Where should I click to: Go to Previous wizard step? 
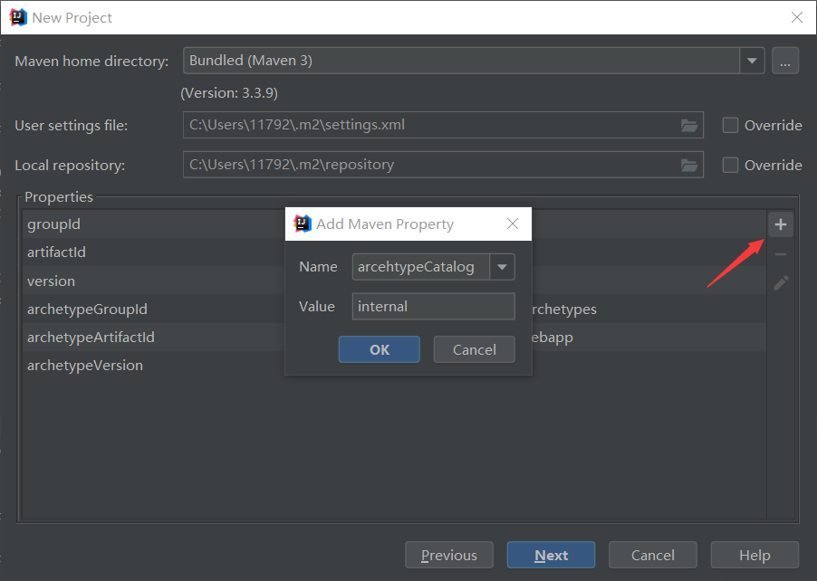coord(448,555)
